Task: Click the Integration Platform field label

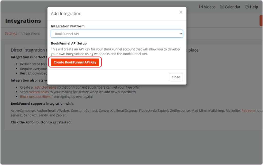Action: [68, 26]
